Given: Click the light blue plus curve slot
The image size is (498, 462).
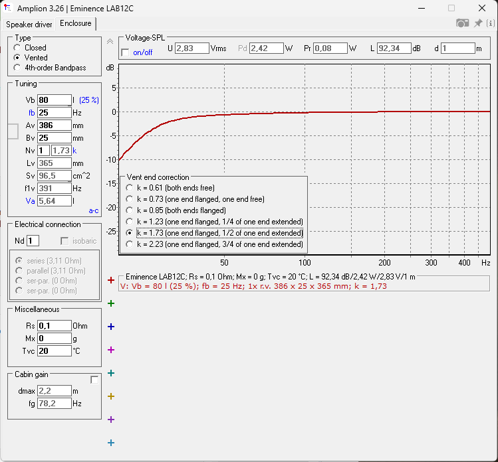Looking at the screenshot, I should 111,443.
